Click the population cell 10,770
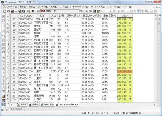The image size is (162, 116). (53, 72)
